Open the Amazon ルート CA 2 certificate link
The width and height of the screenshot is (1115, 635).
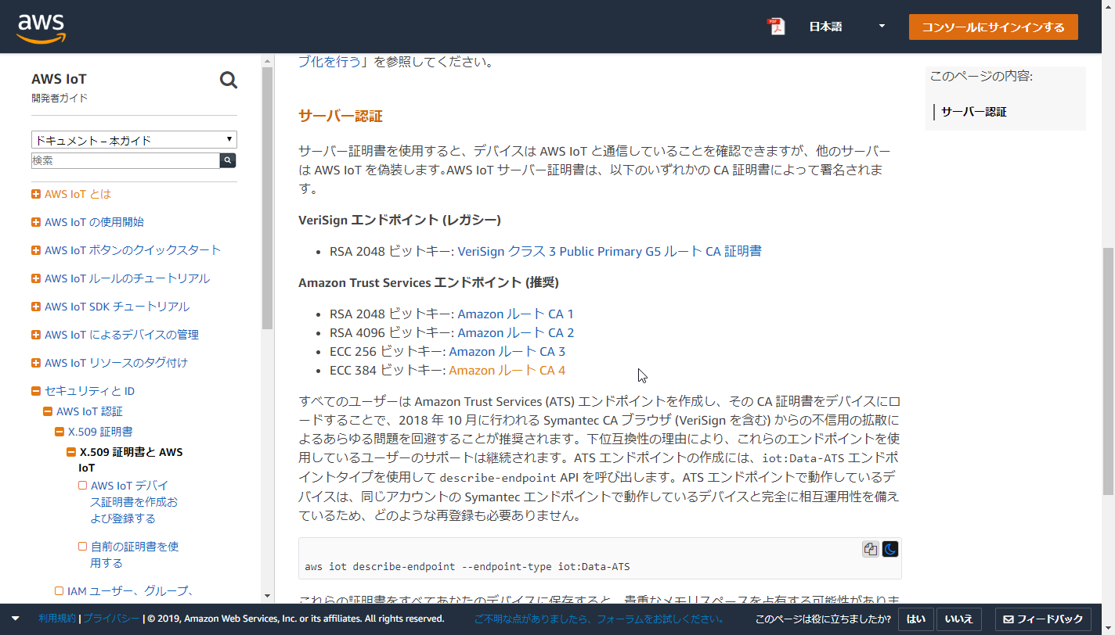pyautogui.click(x=517, y=332)
